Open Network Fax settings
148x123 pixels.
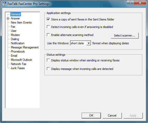tap(19, 64)
